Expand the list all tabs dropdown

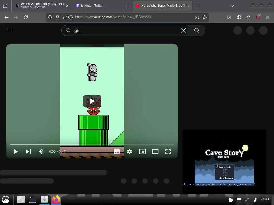coord(232,6)
